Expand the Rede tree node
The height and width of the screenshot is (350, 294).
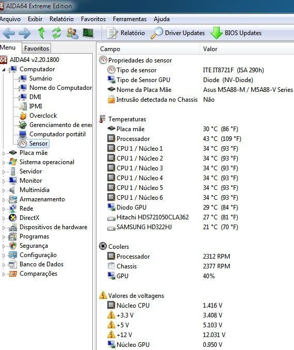coord(4,209)
